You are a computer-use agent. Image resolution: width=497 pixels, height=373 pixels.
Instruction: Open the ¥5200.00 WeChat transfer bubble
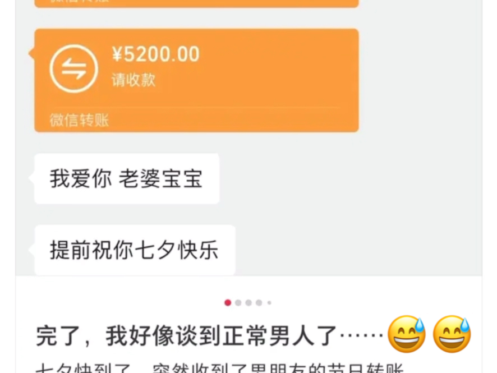pyautogui.click(x=196, y=80)
